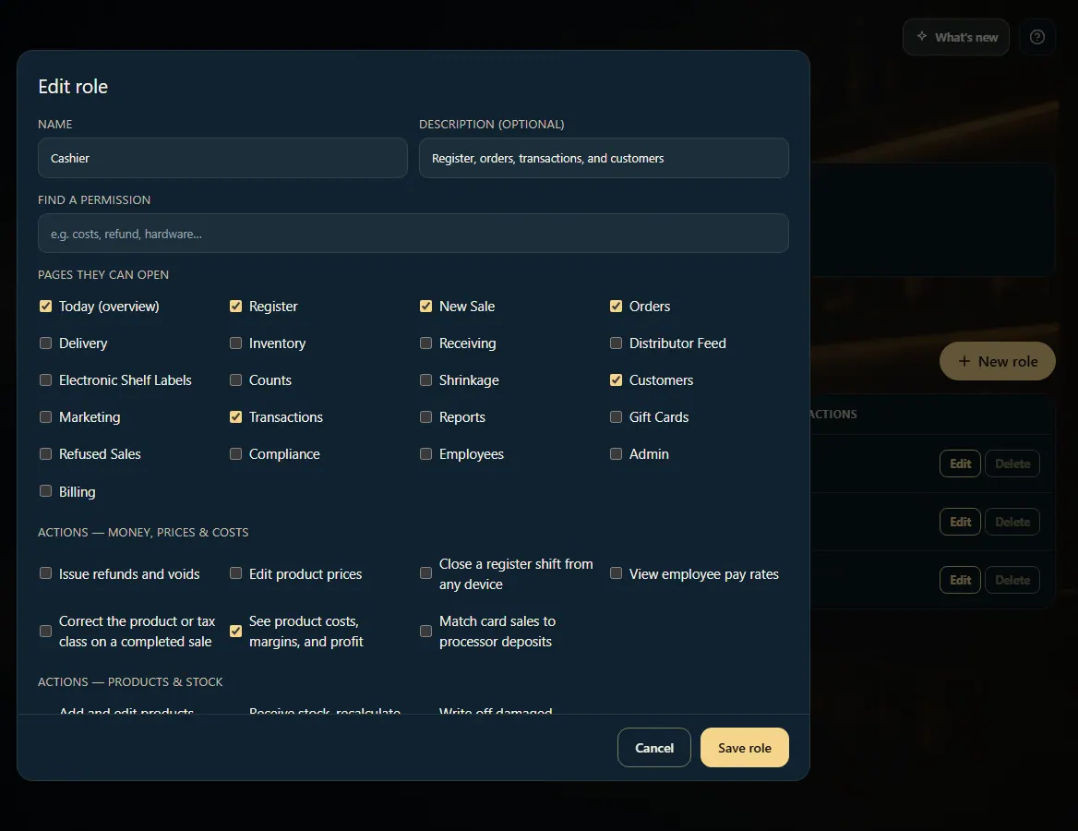Check the Refused Sales checkbox
The width and height of the screenshot is (1078, 831).
(x=45, y=454)
